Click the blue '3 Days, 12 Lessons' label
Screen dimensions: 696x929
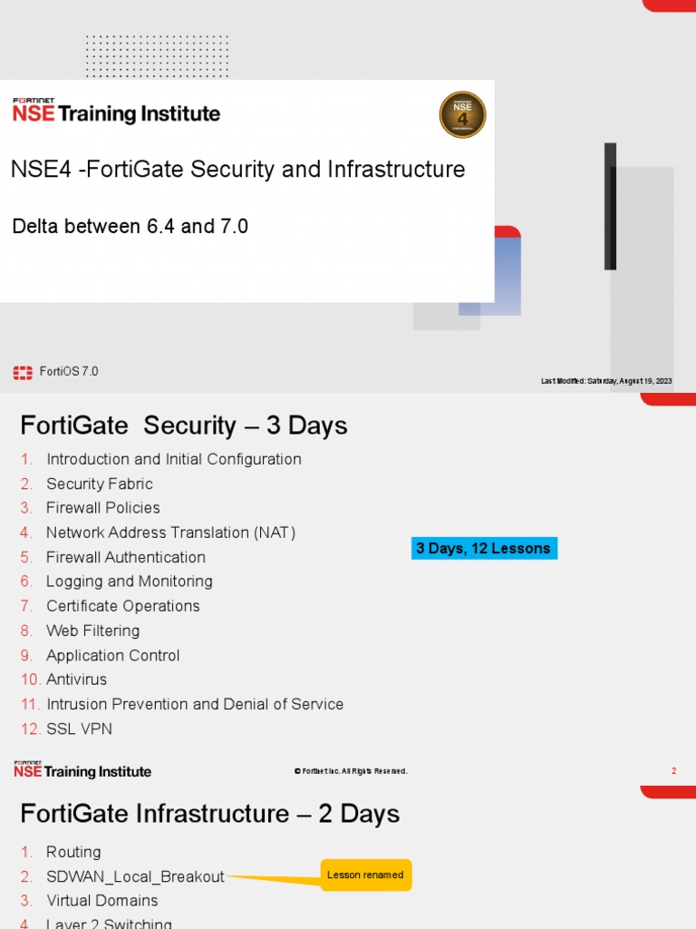484,548
